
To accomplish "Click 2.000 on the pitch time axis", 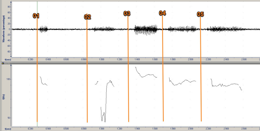I will (x=190, y=129).
